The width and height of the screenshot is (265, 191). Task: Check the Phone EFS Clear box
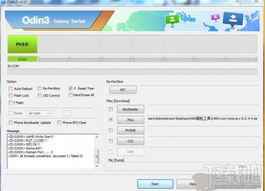[x=59, y=123]
